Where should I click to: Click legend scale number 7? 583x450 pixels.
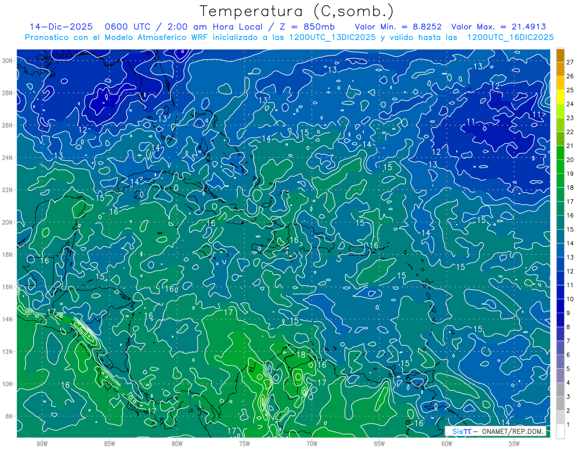[x=568, y=341]
